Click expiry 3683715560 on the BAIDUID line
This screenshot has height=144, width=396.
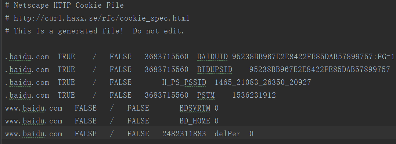(x=166, y=57)
